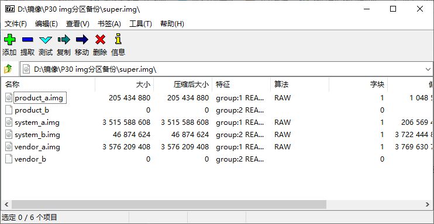Click the Copy (复制) arrow icon
Image resolution: width=434 pixels, height=224 pixels.
click(64, 40)
